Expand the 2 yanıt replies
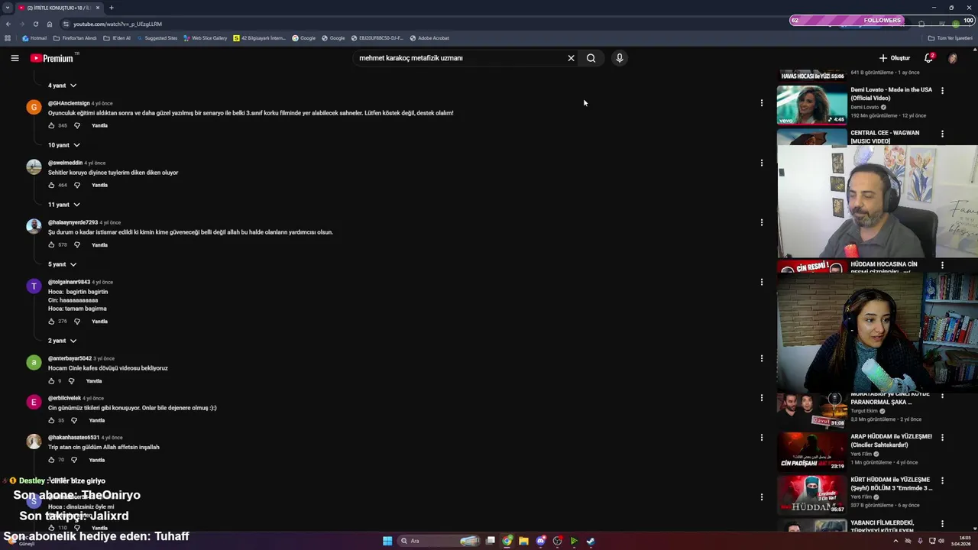Image resolution: width=978 pixels, height=550 pixels. pyautogui.click(x=63, y=341)
